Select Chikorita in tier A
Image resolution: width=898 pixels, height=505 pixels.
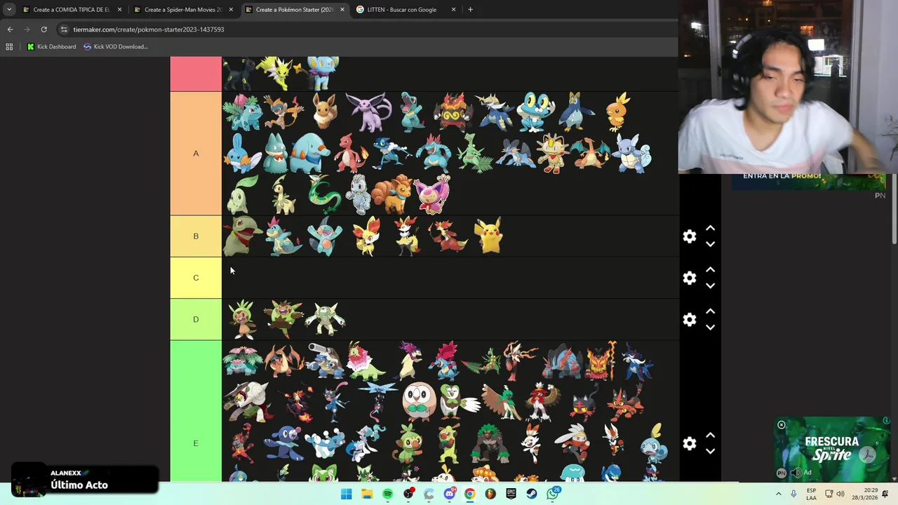pyautogui.click(x=241, y=194)
